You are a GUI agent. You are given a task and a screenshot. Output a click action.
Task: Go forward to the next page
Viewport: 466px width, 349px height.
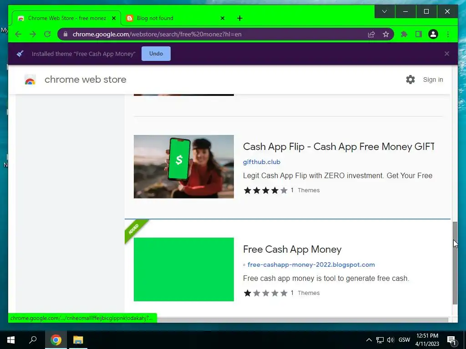click(33, 34)
